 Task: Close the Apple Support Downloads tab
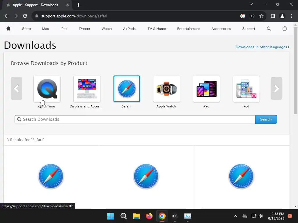[68, 5]
